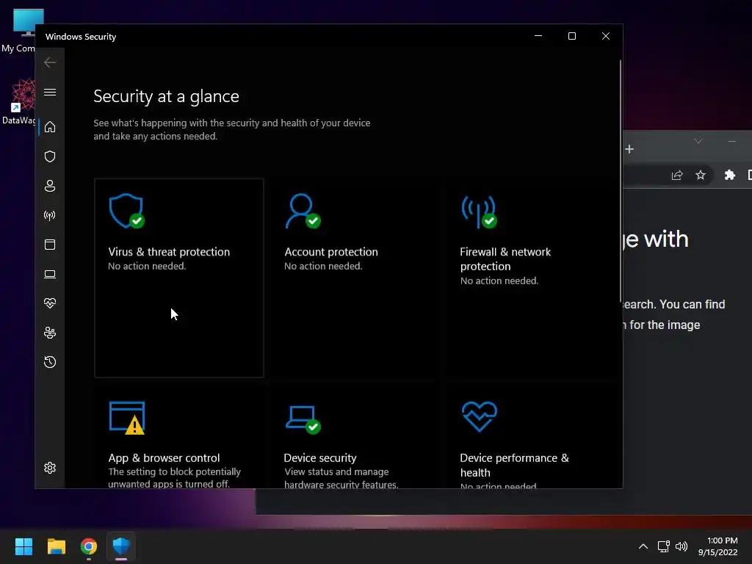Viewport: 752px width, 564px height.
Task: Click 'No action needed.' under Firewall & network protection
Action: pos(499,281)
